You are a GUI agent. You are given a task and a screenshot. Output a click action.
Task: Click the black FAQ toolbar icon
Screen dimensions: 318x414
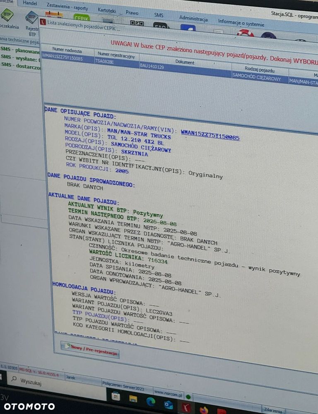pyautogui.click(x=161, y=25)
